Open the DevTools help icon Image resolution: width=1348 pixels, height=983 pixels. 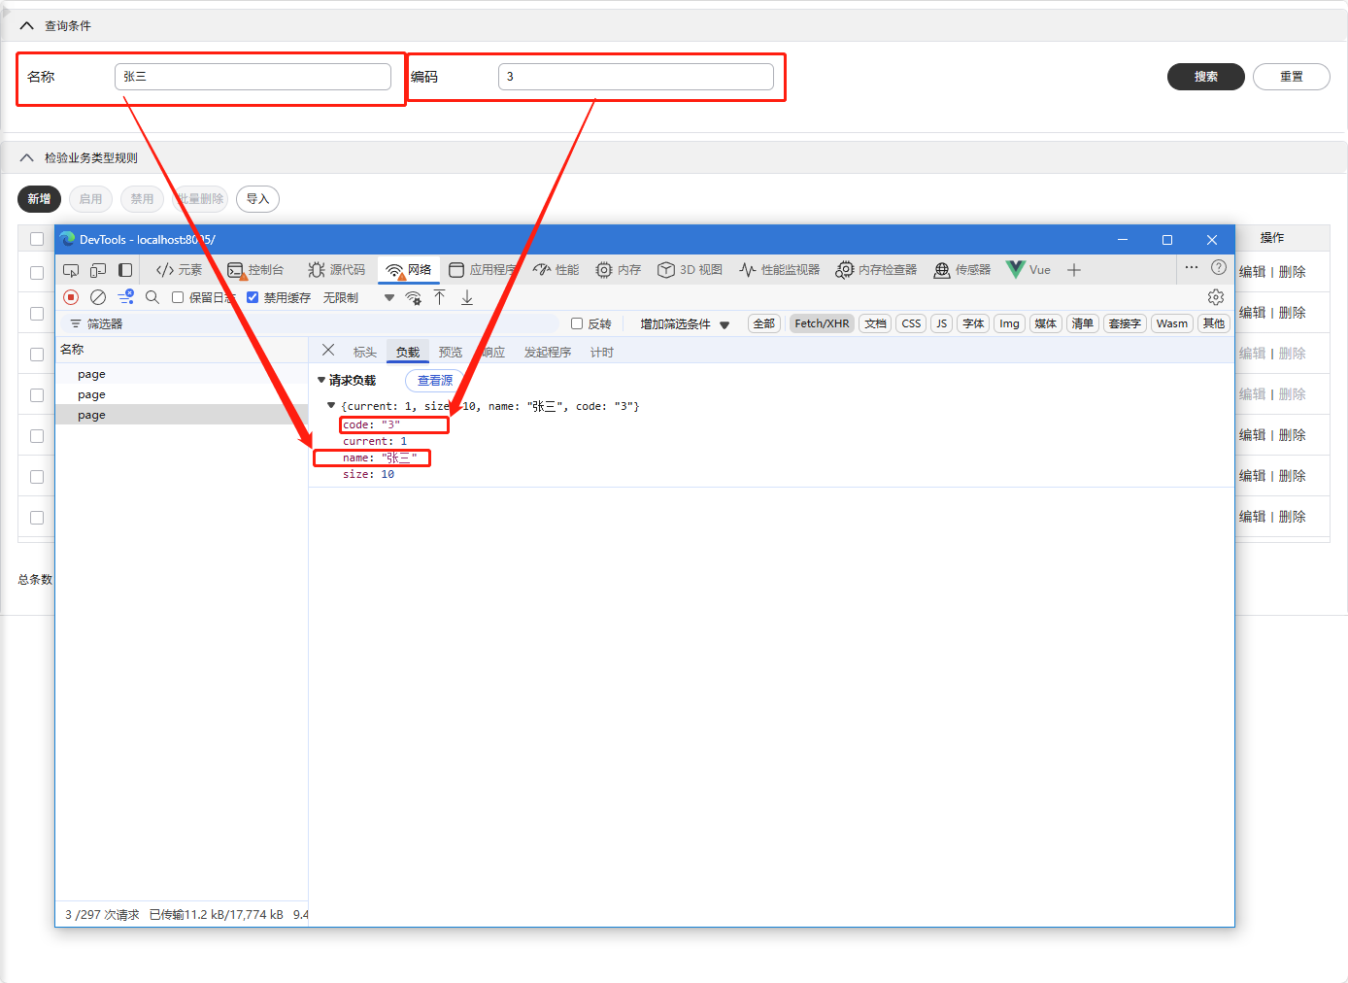tap(1219, 268)
